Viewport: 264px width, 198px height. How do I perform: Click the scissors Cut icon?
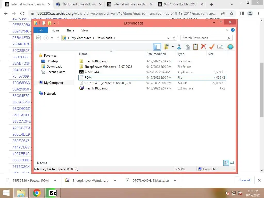point(179,47)
